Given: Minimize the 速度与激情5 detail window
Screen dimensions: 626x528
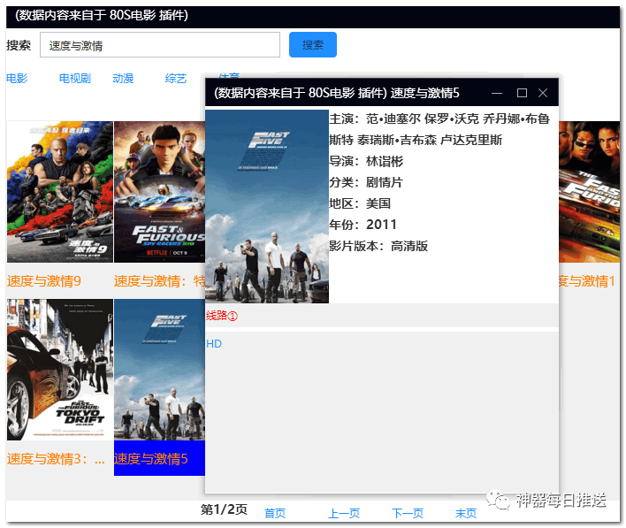Looking at the screenshot, I should click(x=497, y=93).
